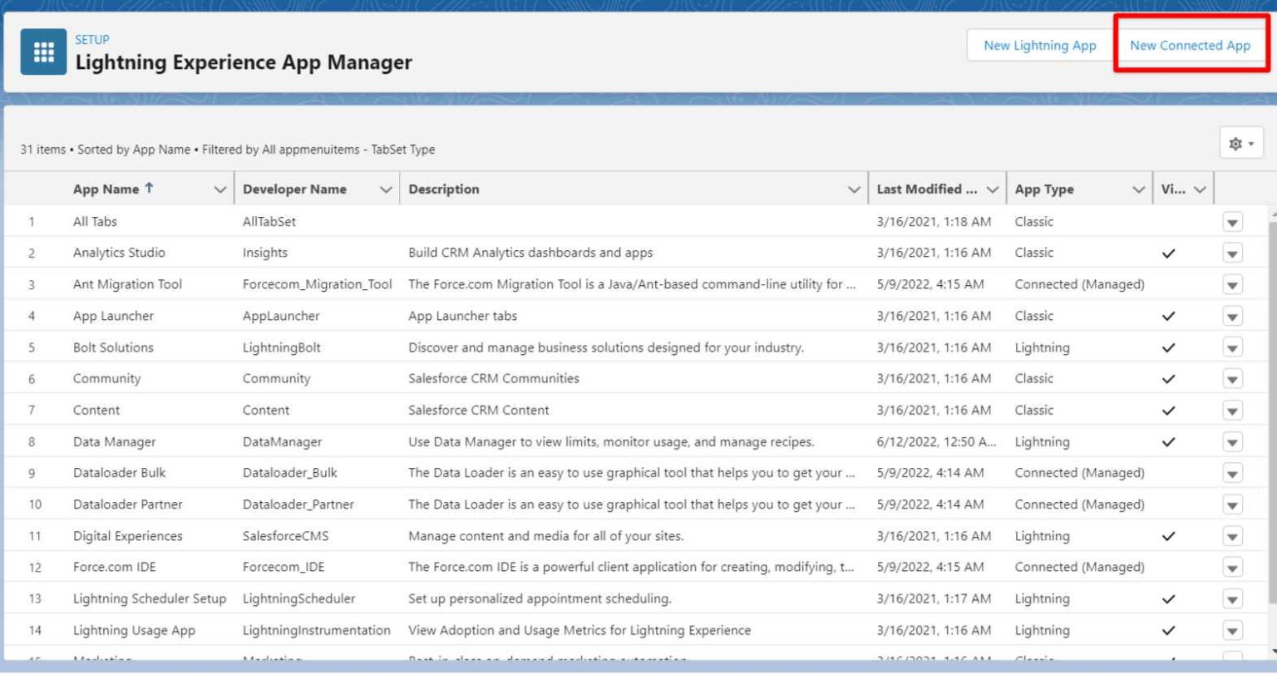The image size is (1277, 684).
Task: Expand the Developer Name column menu
Action: coord(386,189)
